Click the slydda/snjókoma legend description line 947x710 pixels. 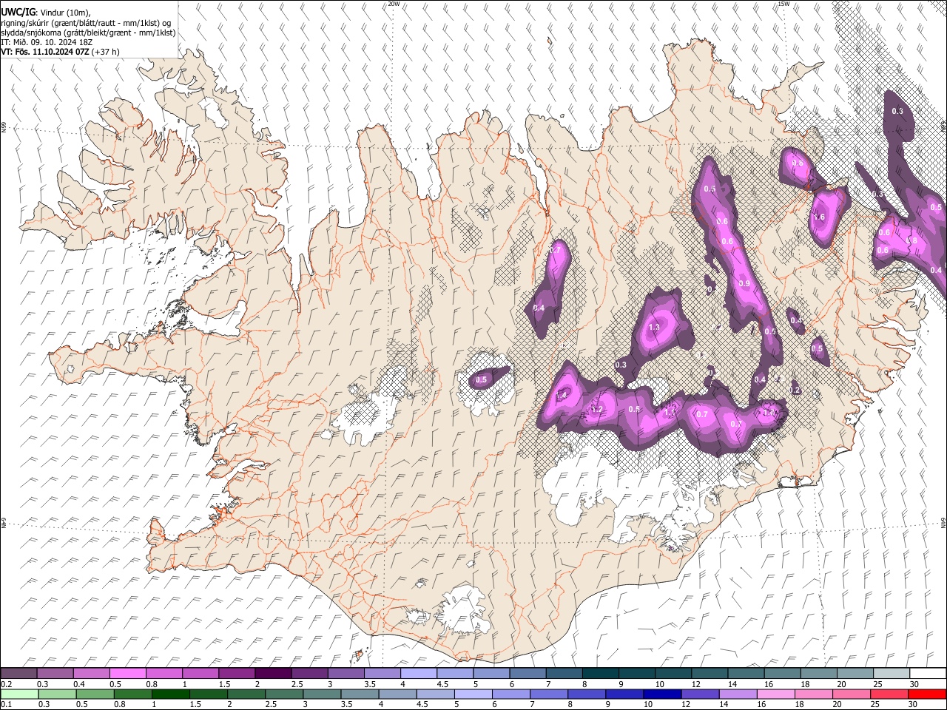click(88, 33)
